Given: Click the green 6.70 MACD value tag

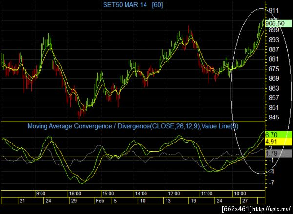Looking at the screenshot, I should [278, 135].
